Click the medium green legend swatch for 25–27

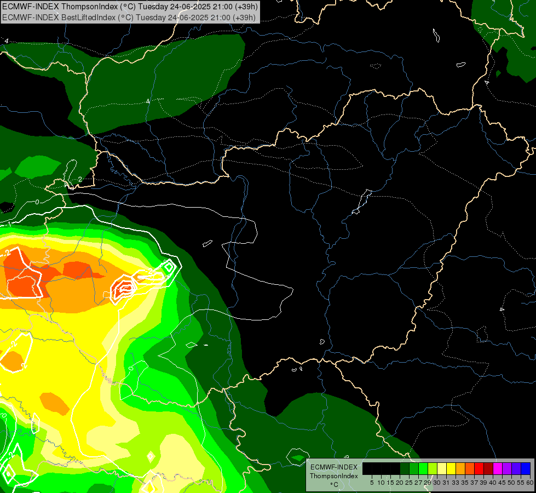(x=414, y=468)
